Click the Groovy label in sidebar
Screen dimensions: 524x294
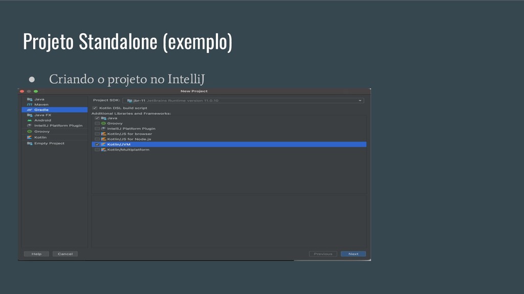[42, 131]
